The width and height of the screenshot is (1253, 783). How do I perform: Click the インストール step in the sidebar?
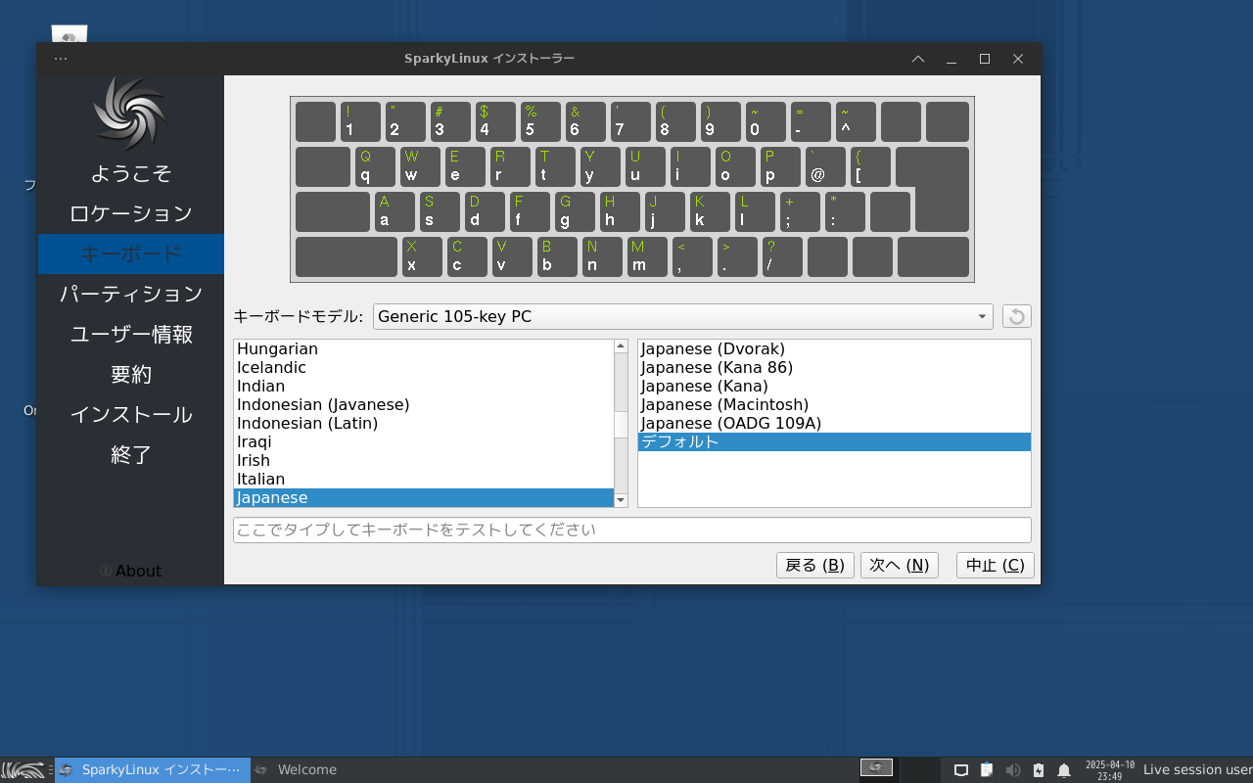click(x=130, y=414)
